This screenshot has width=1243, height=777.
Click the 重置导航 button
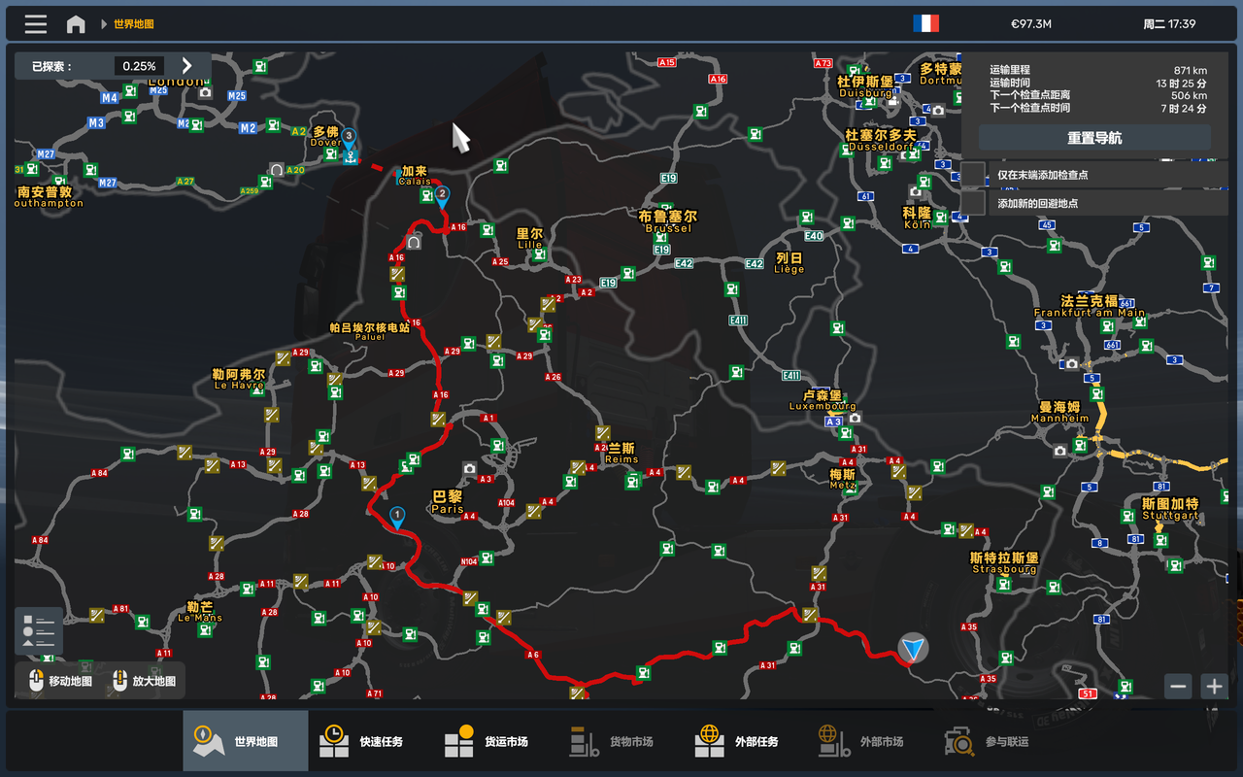click(1094, 138)
